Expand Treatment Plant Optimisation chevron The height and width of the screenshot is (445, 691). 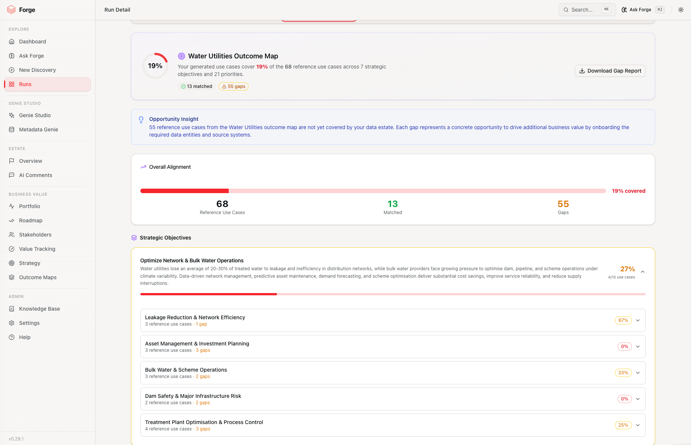(638, 425)
